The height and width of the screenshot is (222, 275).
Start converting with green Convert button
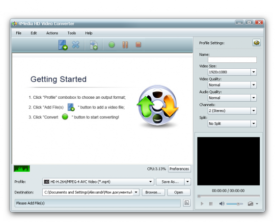pyautogui.click(x=111, y=45)
